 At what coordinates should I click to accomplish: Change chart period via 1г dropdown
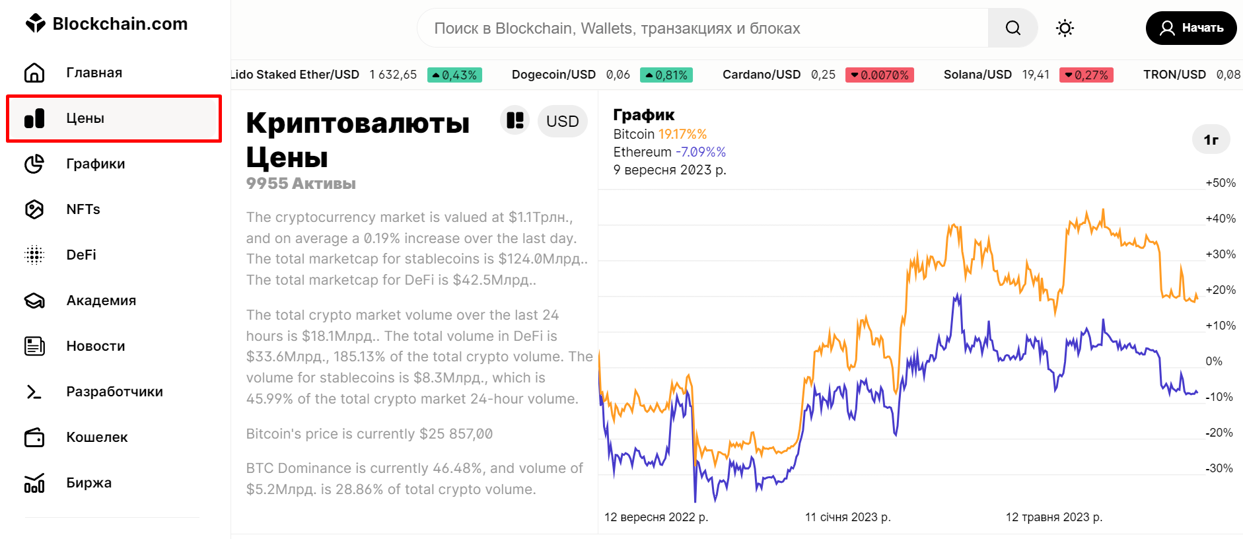[x=1211, y=139]
